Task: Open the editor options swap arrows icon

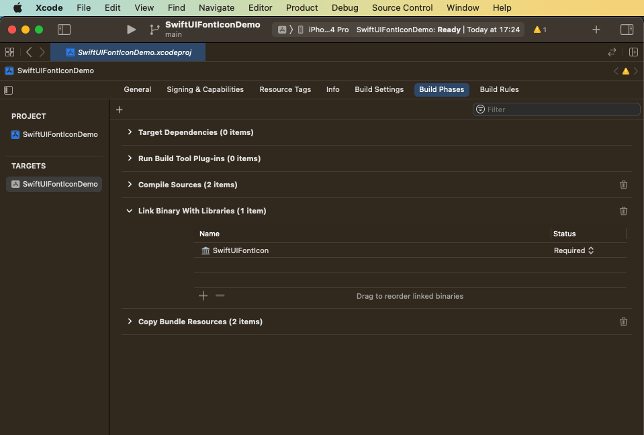Action: click(x=612, y=52)
